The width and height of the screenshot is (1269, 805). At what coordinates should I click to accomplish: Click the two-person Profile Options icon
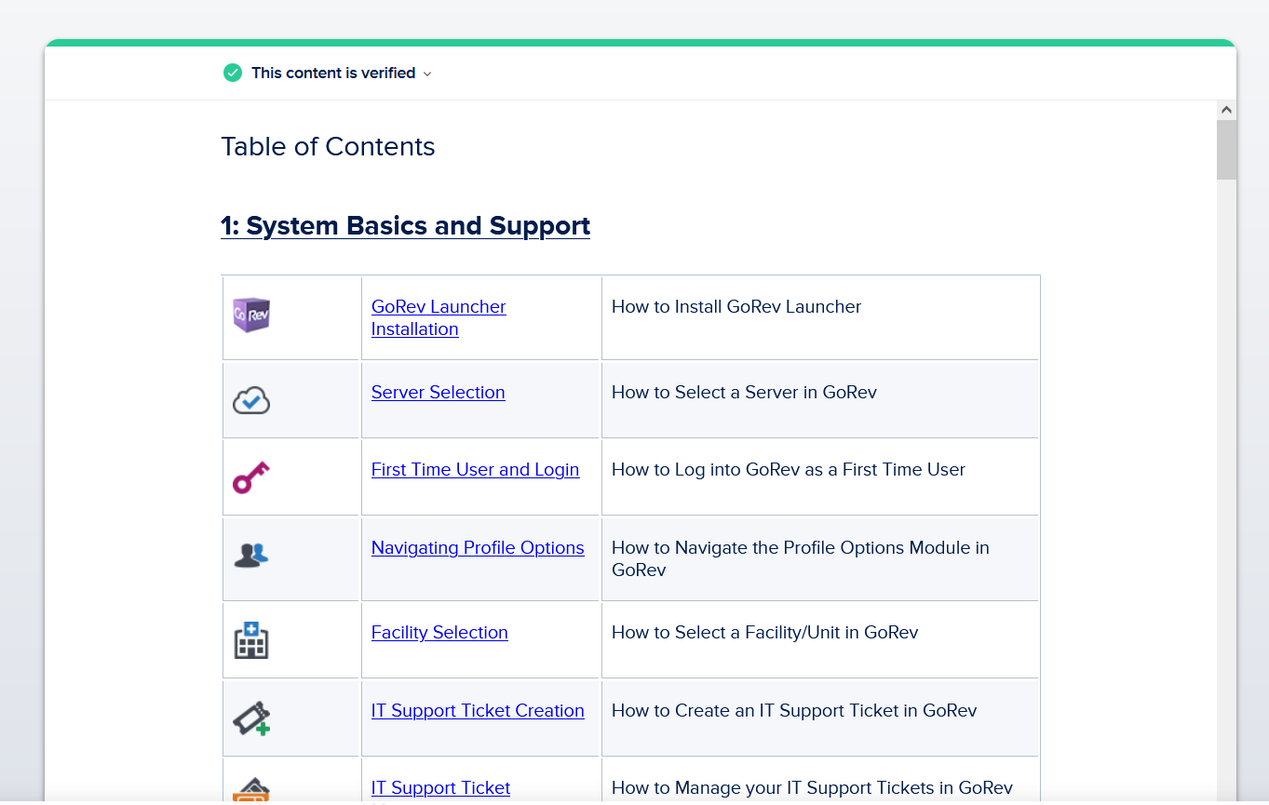[x=250, y=556]
